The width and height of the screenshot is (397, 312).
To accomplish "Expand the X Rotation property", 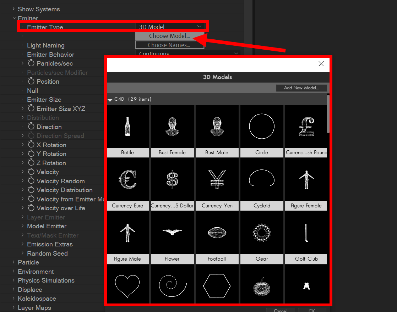I will (x=22, y=145).
